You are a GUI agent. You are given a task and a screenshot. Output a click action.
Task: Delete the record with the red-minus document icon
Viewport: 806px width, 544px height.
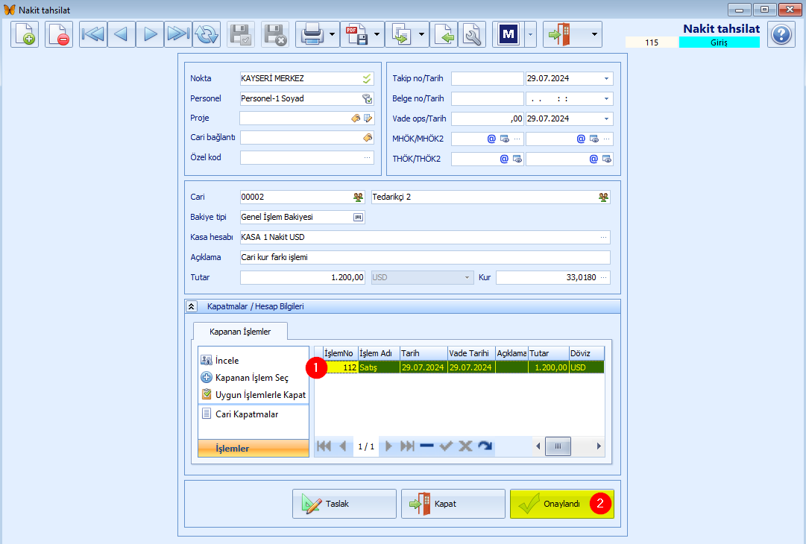59,34
